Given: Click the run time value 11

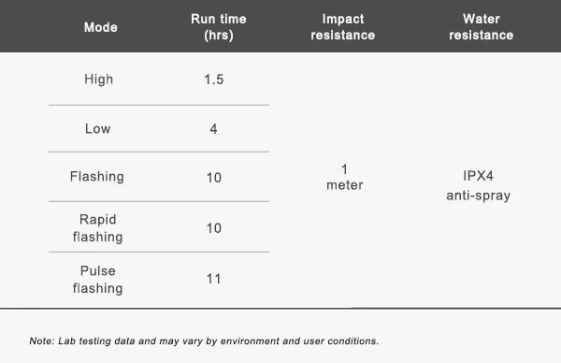Looking at the screenshot, I should click(213, 279).
